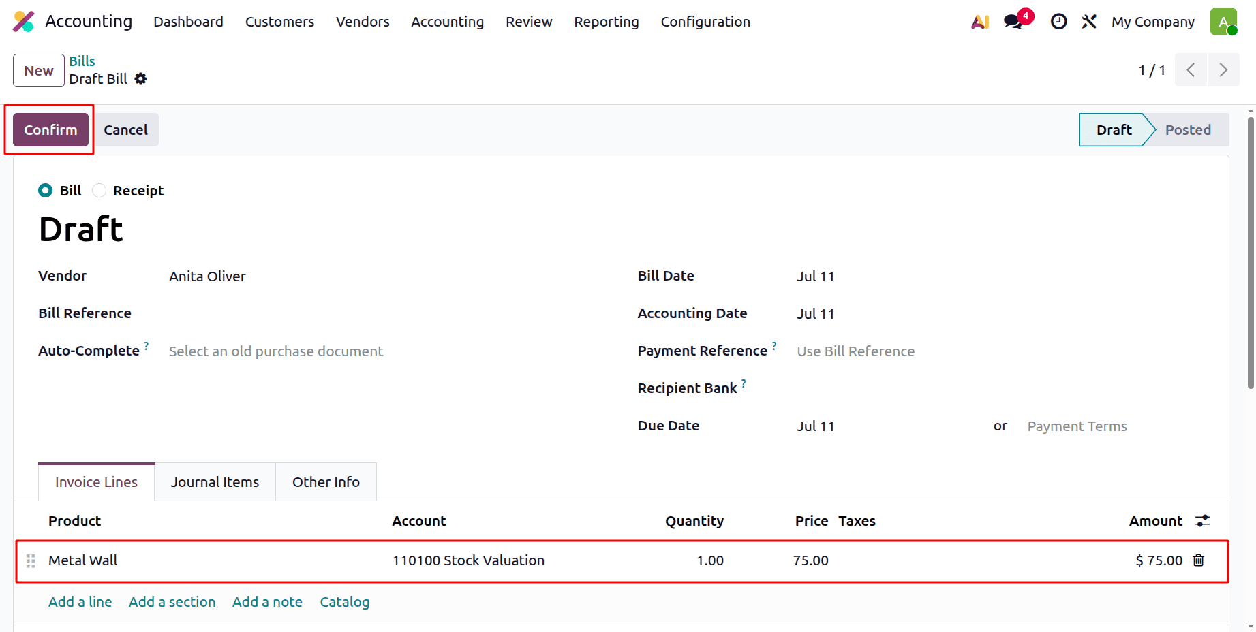Open the Vendors menu
This screenshot has width=1256, height=632.
(363, 22)
